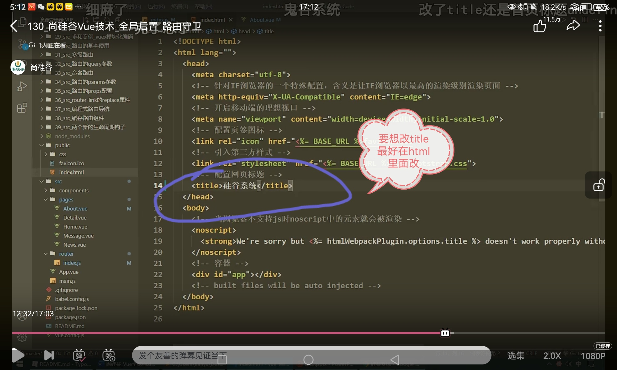Image resolution: width=617 pixels, height=370 pixels.
Task: Tap the Android home navigation button
Action: click(x=308, y=360)
